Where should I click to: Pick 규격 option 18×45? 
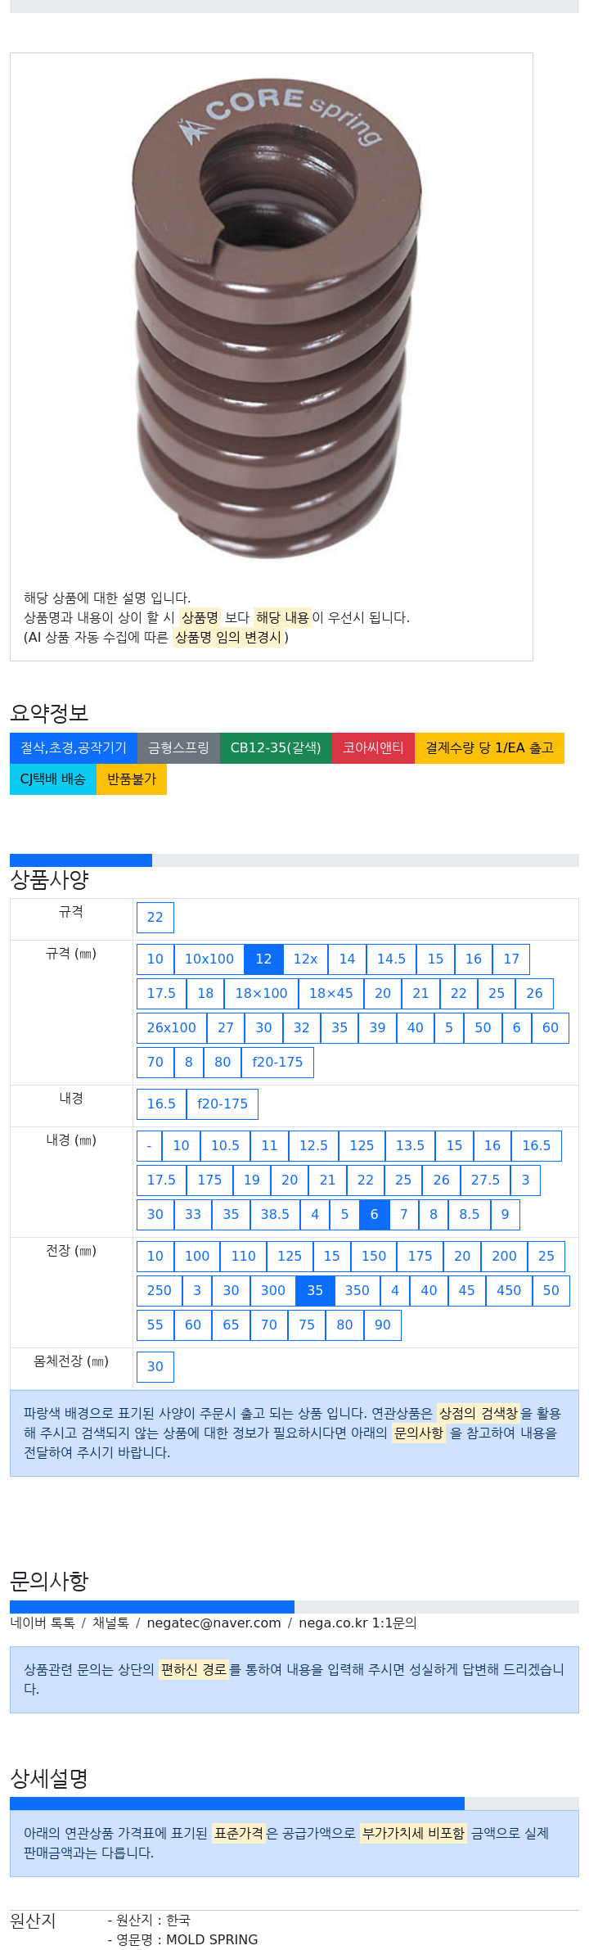330,993
